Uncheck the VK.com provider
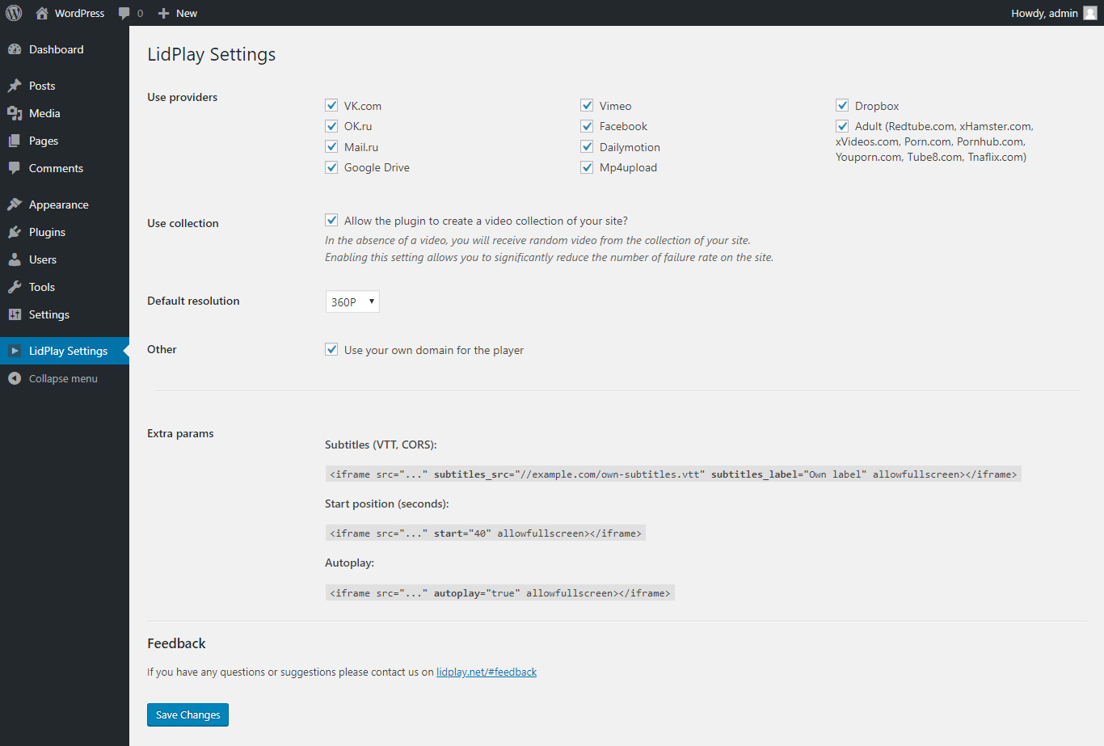This screenshot has width=1104, height=746. point(331,105)
